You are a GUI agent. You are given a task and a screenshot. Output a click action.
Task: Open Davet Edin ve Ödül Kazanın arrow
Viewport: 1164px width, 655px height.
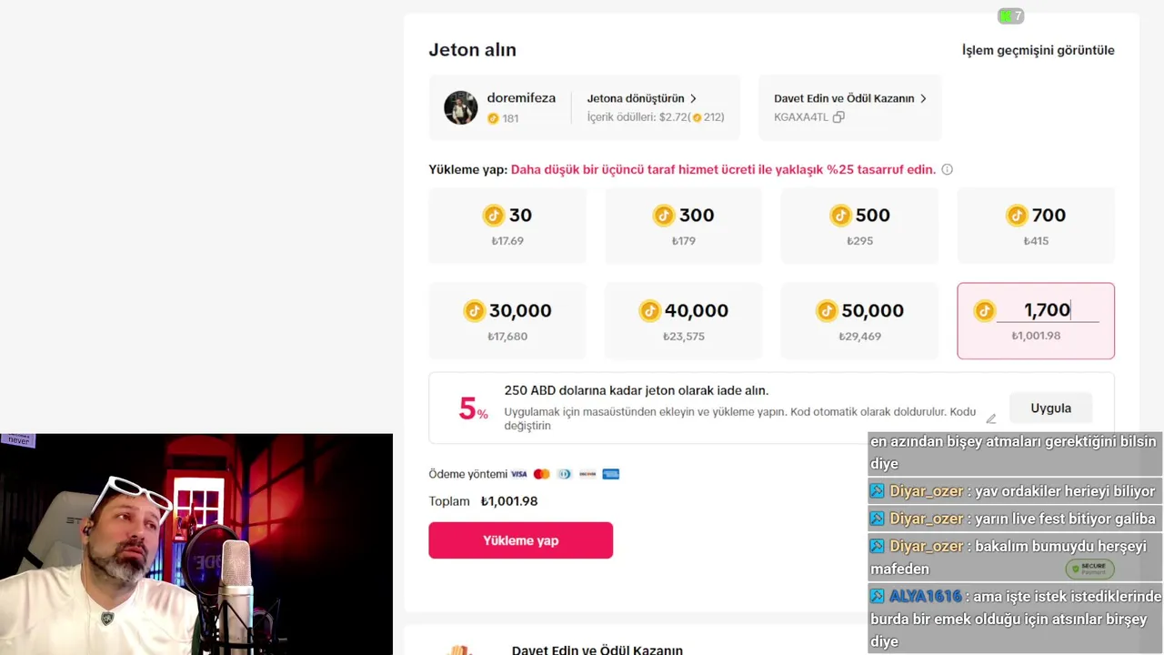click(923, 98)
